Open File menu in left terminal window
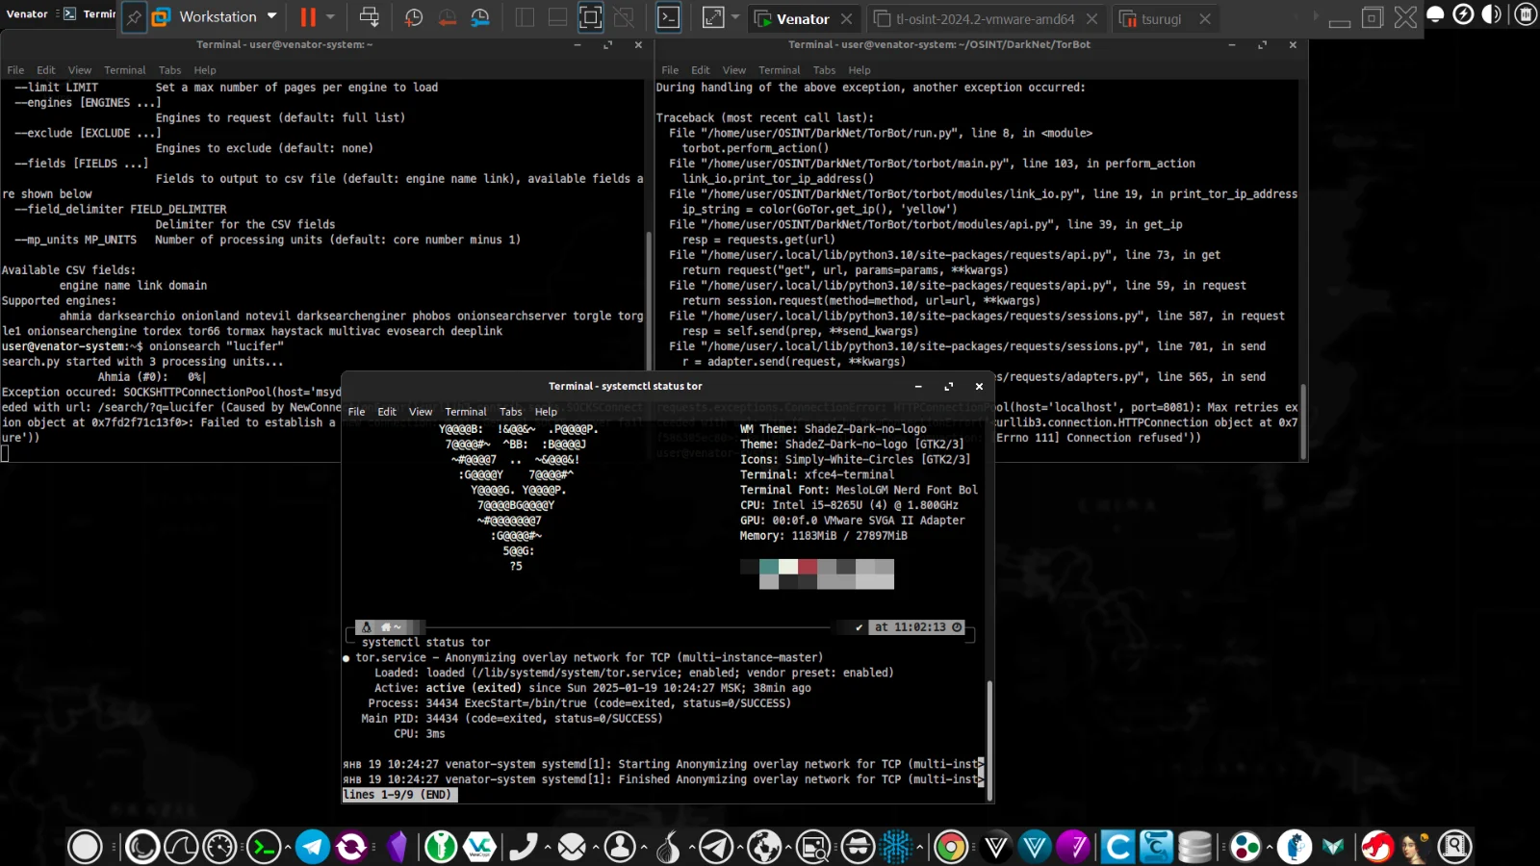Viewport: 1540px width, 866px height. 15,70
